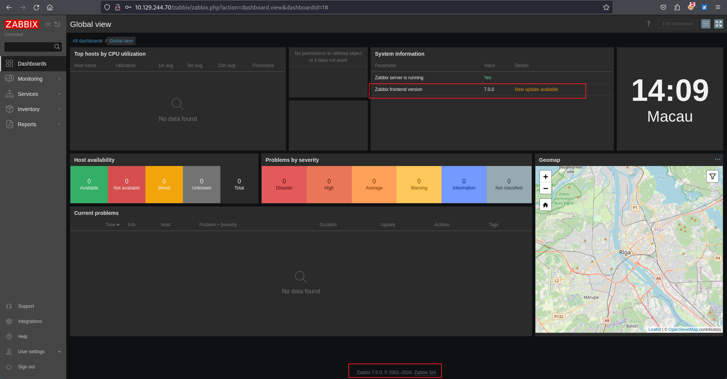Zoom in on the Geomap
Image resolution: width=727 pixels, height=379 pixels.
(x=546, y=177)
